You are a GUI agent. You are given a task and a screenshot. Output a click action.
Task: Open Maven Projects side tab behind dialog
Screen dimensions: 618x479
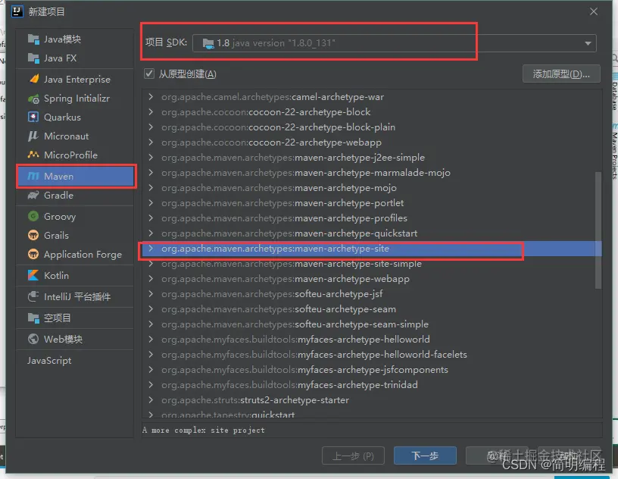(615, 152)
